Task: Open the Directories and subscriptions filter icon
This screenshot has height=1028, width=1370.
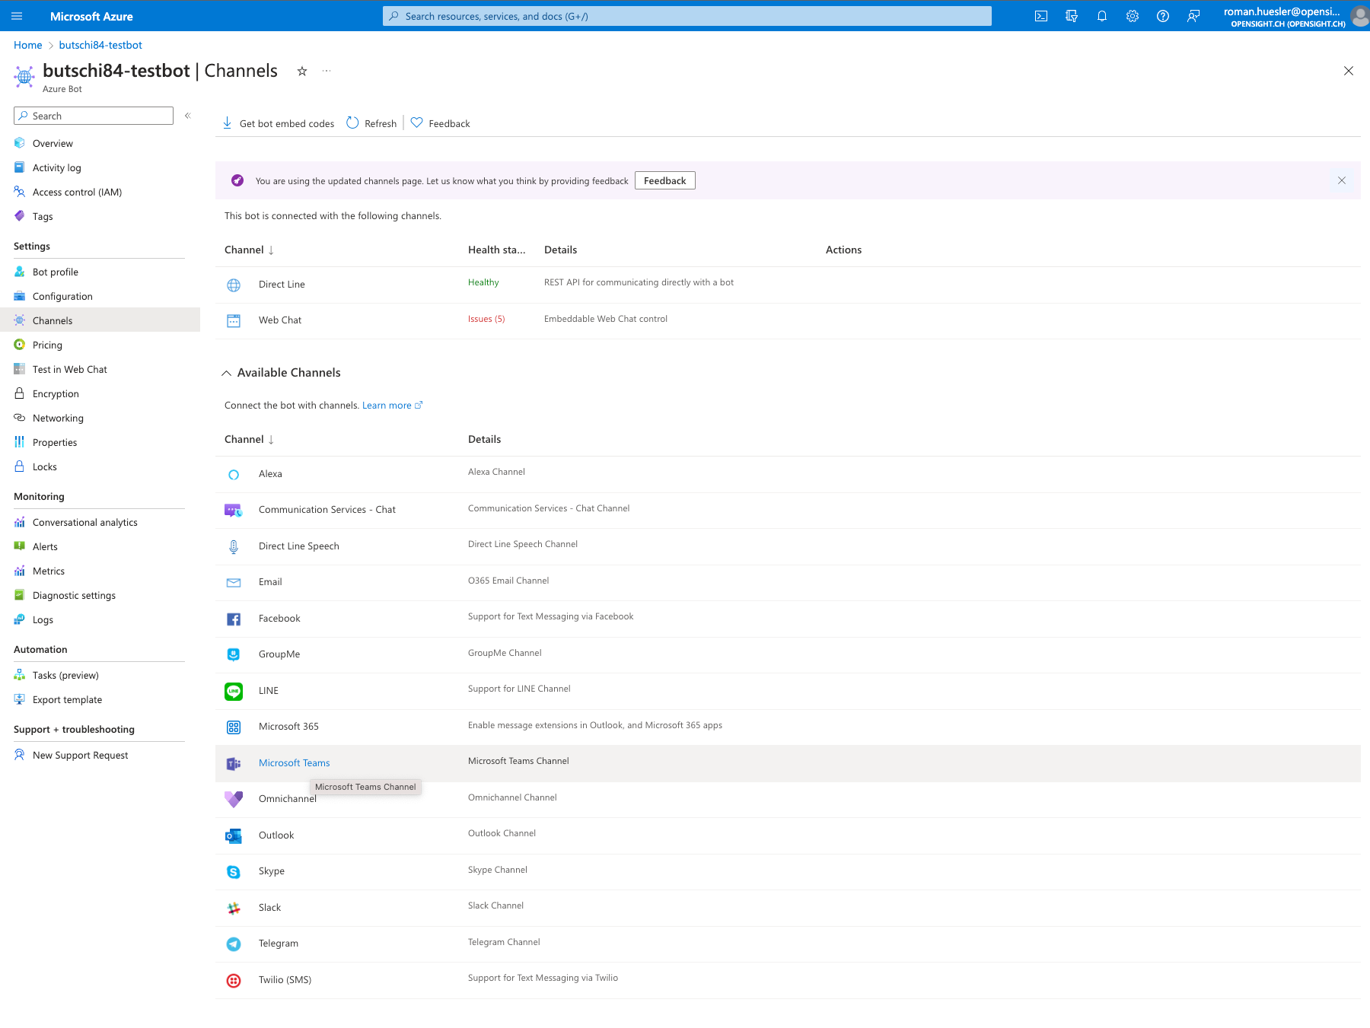Action: (x=1072, y=16)
